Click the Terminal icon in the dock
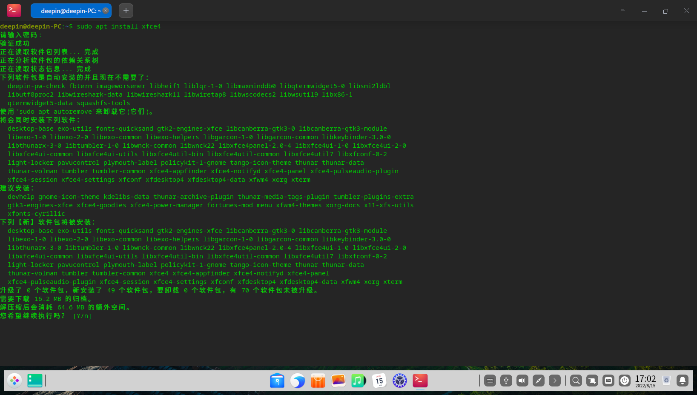697x395 pixels. click(420, 381)
